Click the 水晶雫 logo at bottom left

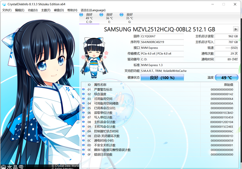coord(12,167)
